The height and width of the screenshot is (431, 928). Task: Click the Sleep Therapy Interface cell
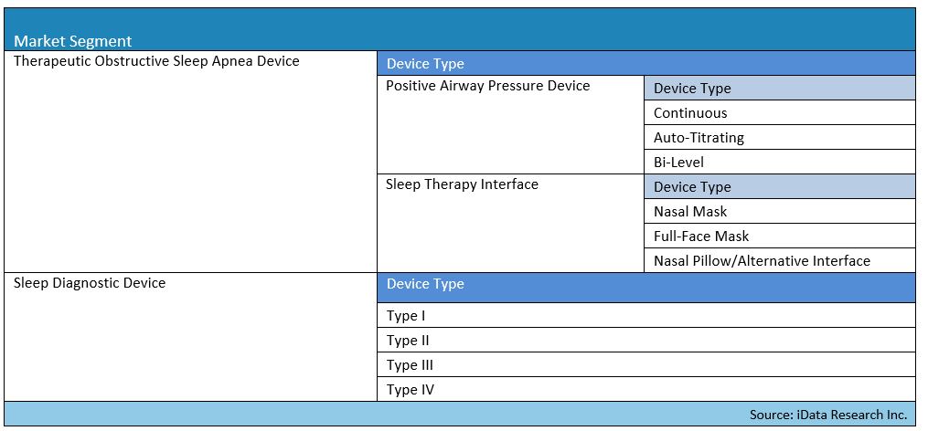[511, 224]
